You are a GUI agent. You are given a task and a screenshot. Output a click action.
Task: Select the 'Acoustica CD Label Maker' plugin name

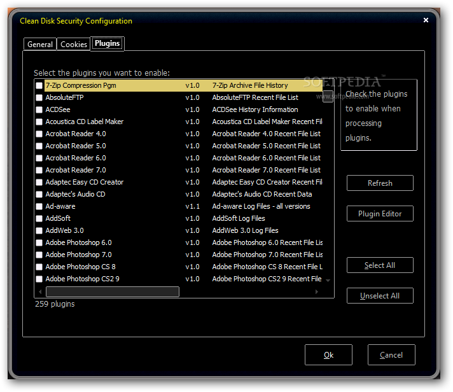pos(85,122)
